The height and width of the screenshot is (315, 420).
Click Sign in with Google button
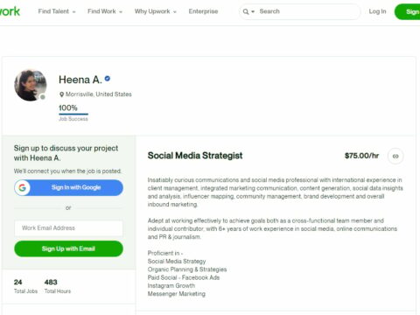point(68,187)
